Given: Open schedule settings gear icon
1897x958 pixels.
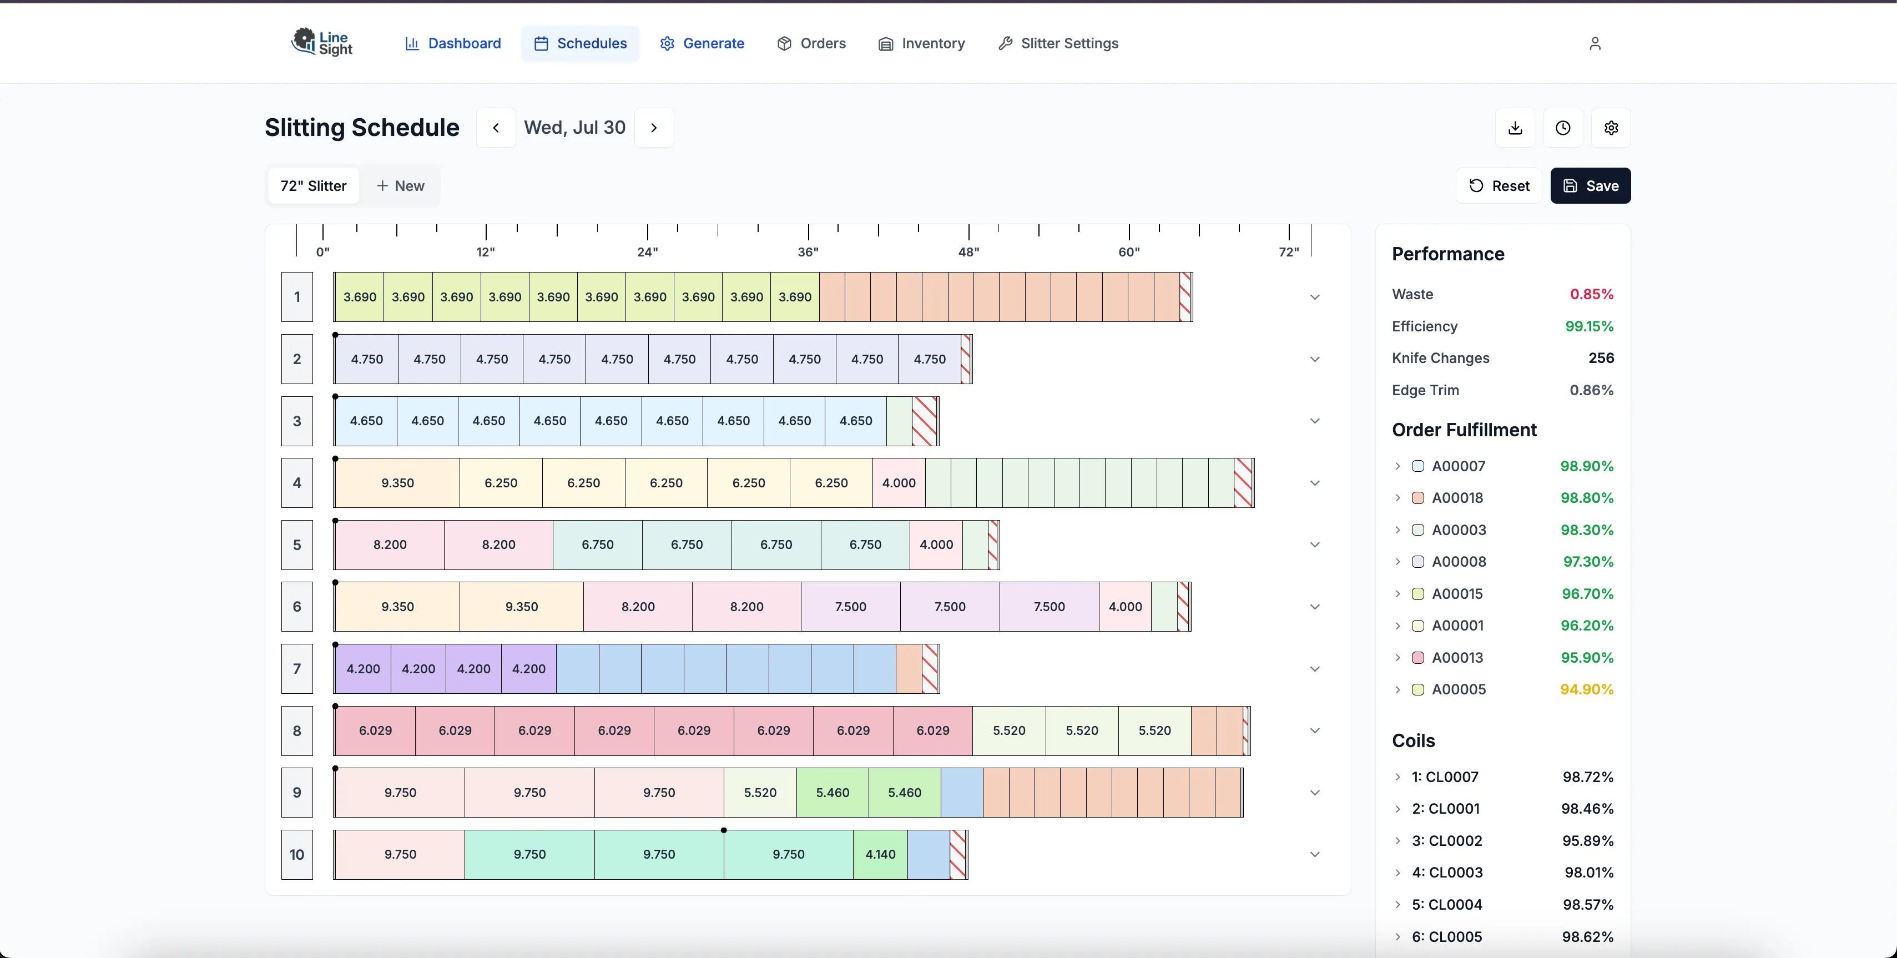Looking at the screenshot, I should (1611, 128).
